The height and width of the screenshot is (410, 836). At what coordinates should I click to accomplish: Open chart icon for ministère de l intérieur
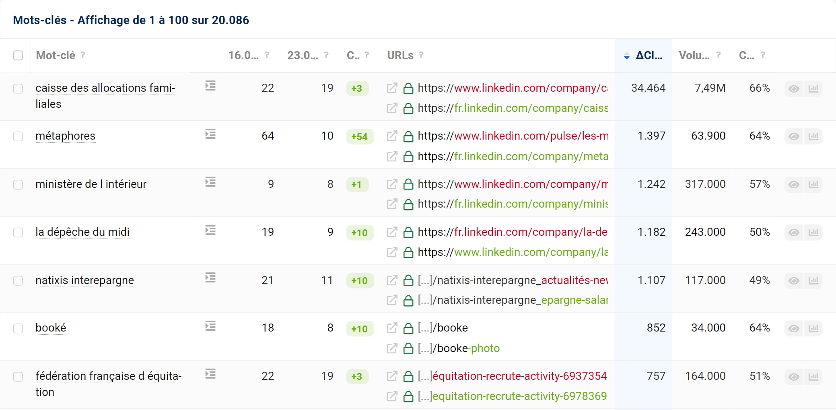pyautogui.click(x=813, y=185)
